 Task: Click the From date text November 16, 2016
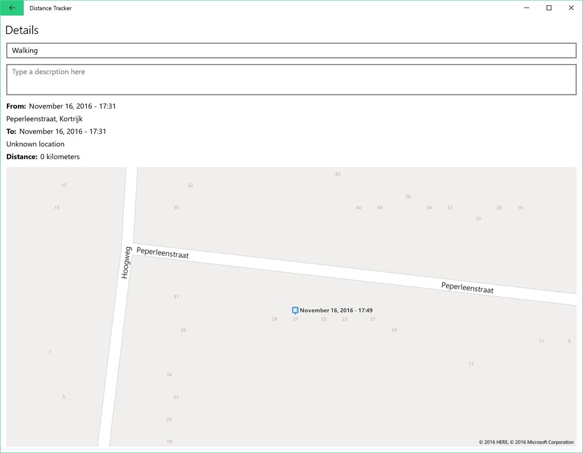click(x=71, y=106)
